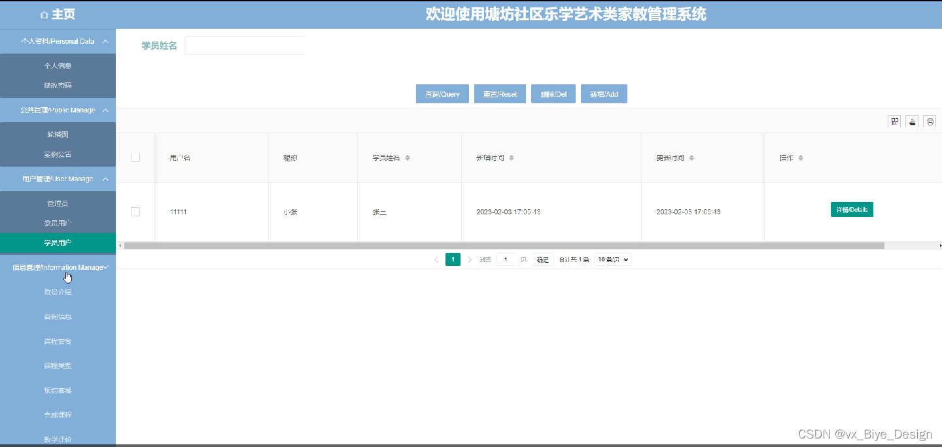Collapse the Public Manage menu group
942x447 pixels.
pos(58,110)
